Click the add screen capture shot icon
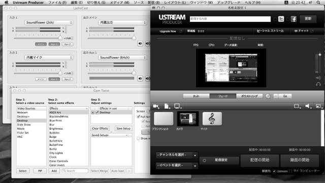The height and width of the screenshot is (183, 325). pyautogui.click(x=178, y=106)
